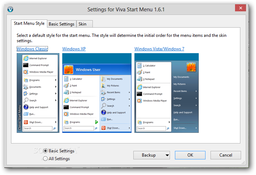Click the Windows XP style link

coord(74,49)
